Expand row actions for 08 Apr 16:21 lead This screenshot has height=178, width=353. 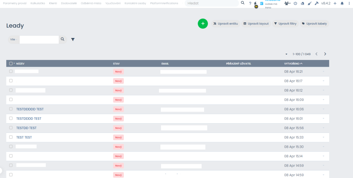[x=323, y=72]
